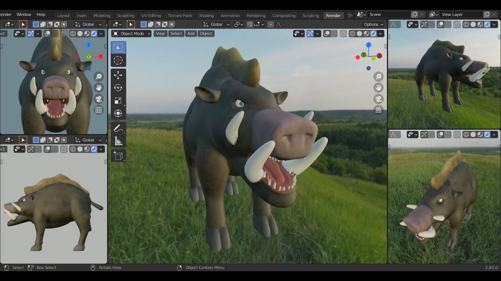Switch to the Sculpting workspace tab
501x281 pixels.
(126, 16)
